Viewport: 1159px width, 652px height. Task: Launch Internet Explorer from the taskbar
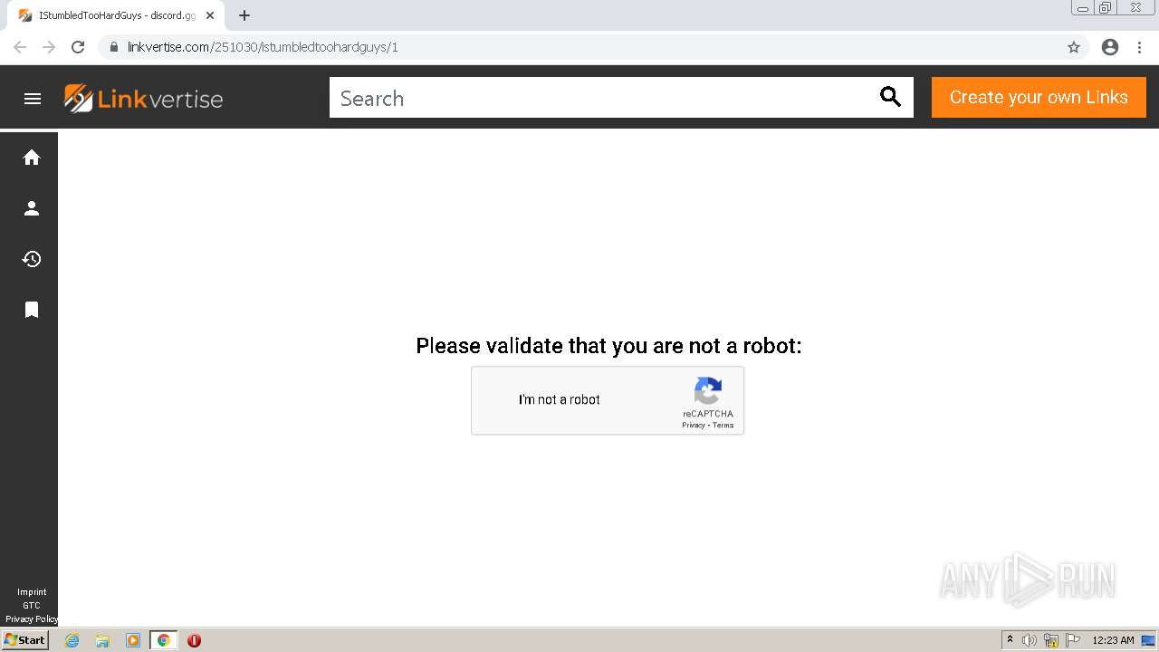72,640
